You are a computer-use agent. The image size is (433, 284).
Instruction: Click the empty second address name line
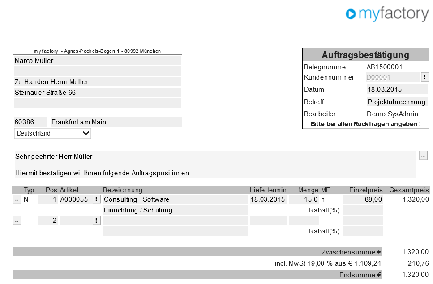coord(98,71)
